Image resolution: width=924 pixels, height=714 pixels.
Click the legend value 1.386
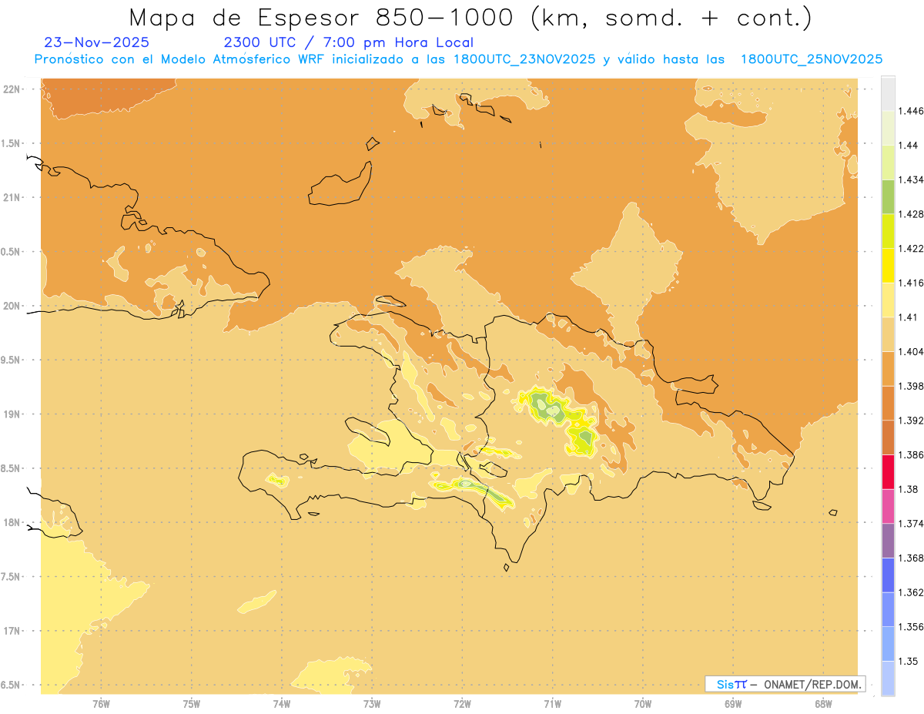[912, 454]
